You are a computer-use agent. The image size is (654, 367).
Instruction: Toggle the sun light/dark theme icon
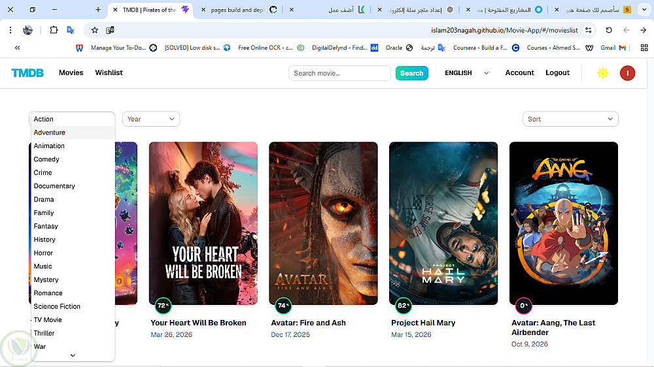(602, 73)
